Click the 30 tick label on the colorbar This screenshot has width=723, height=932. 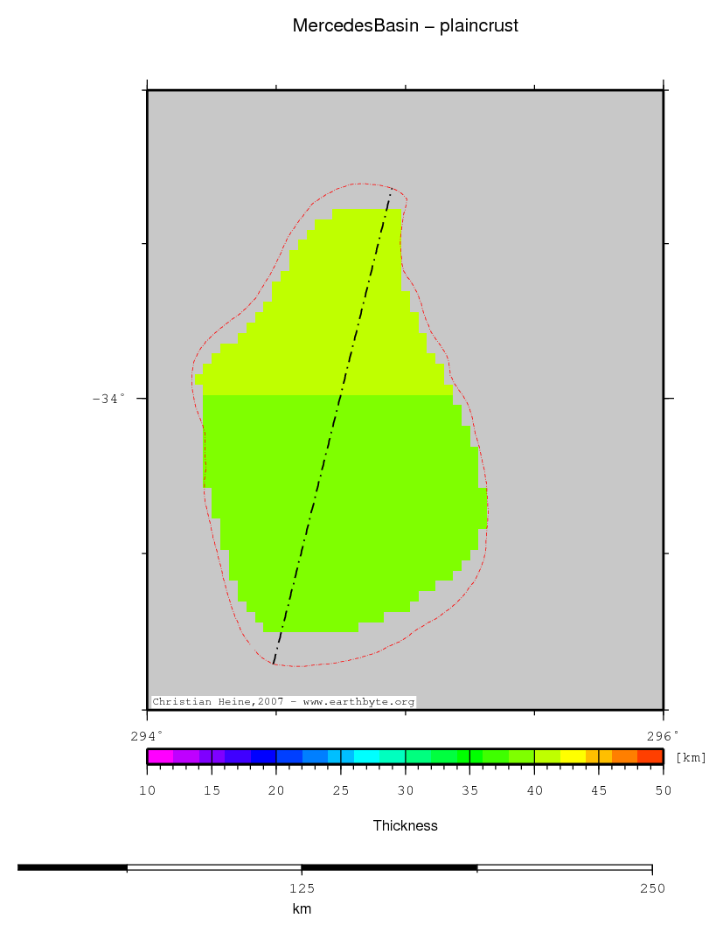(x=405, y=790)
